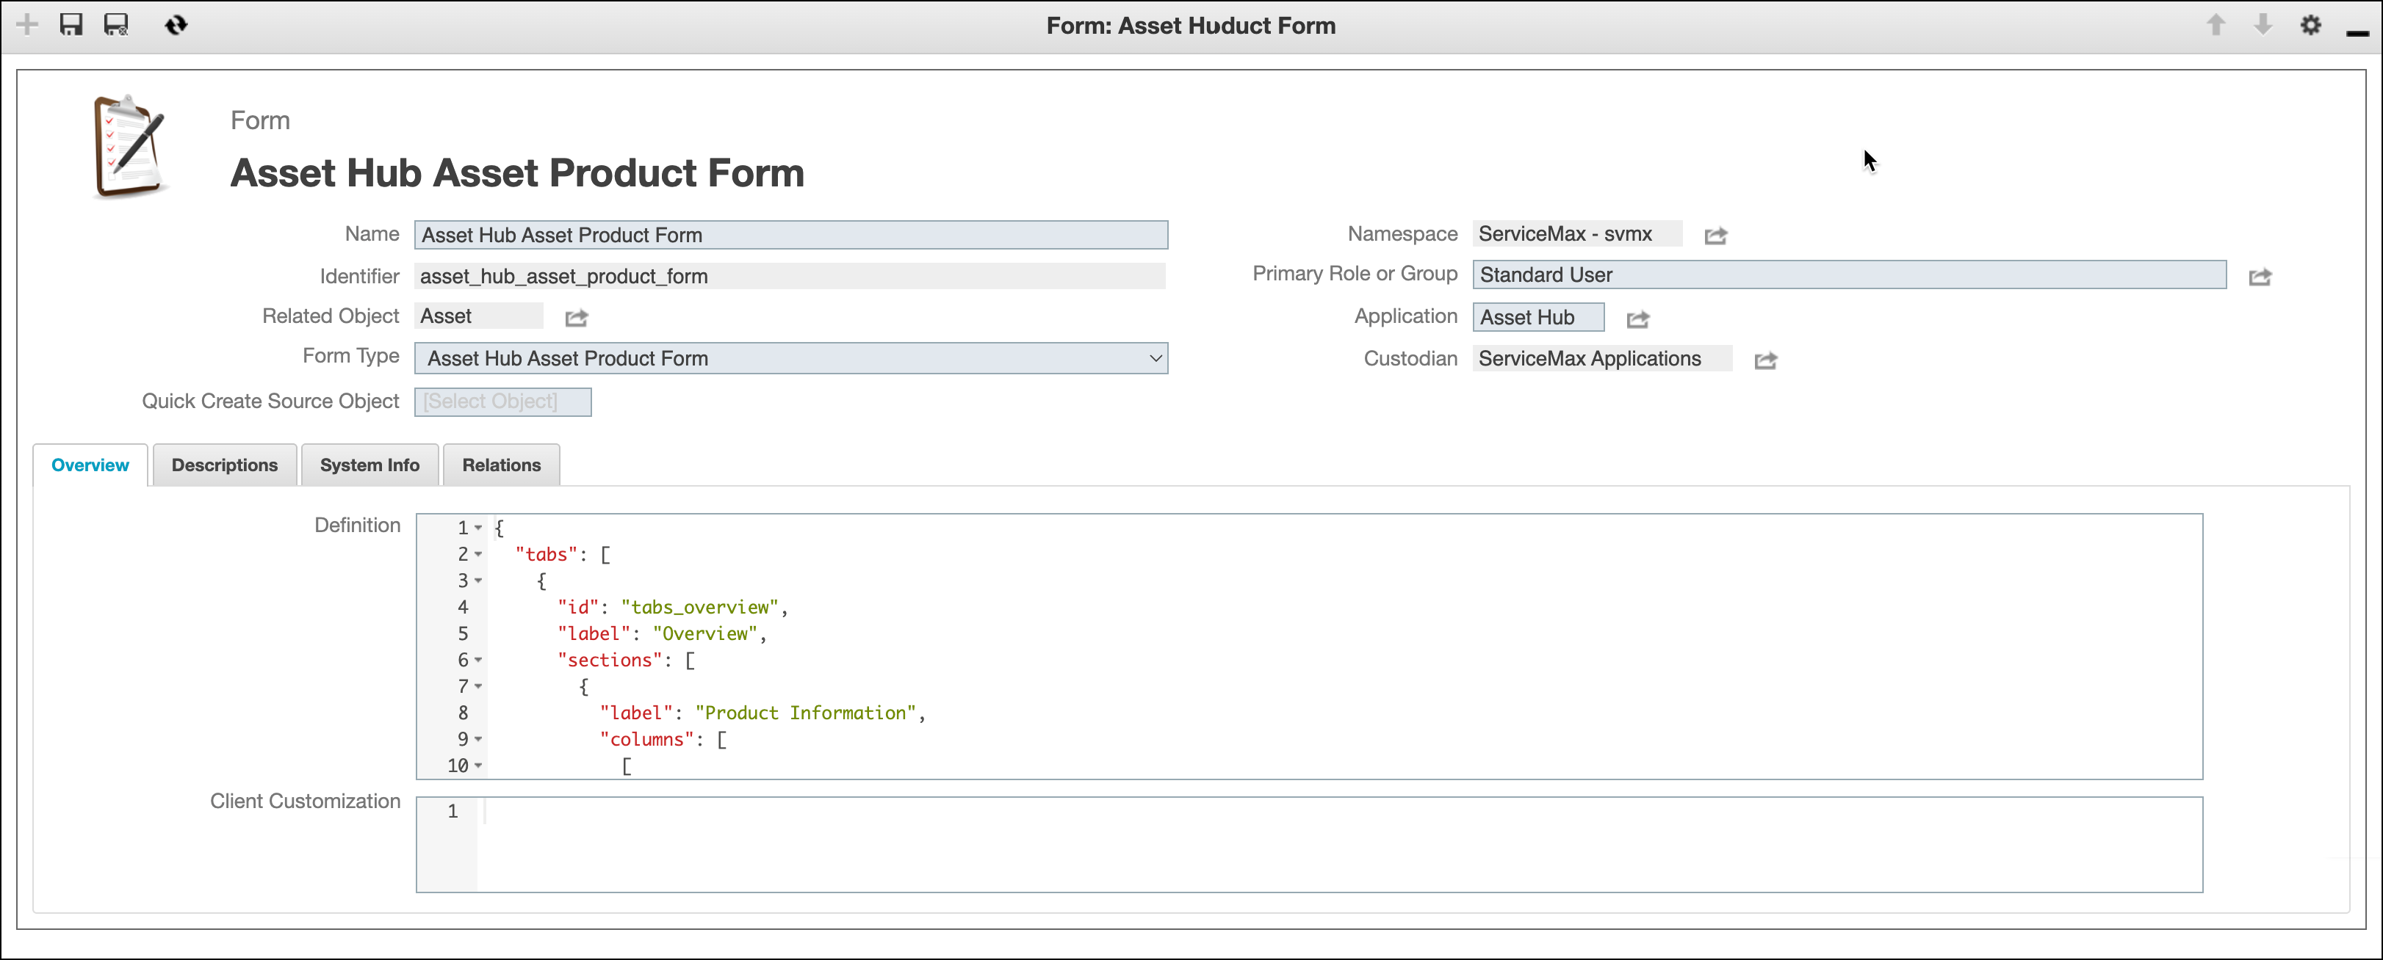
Task: Open Related Object Asset link icon
Action: (x=577, y=318)
